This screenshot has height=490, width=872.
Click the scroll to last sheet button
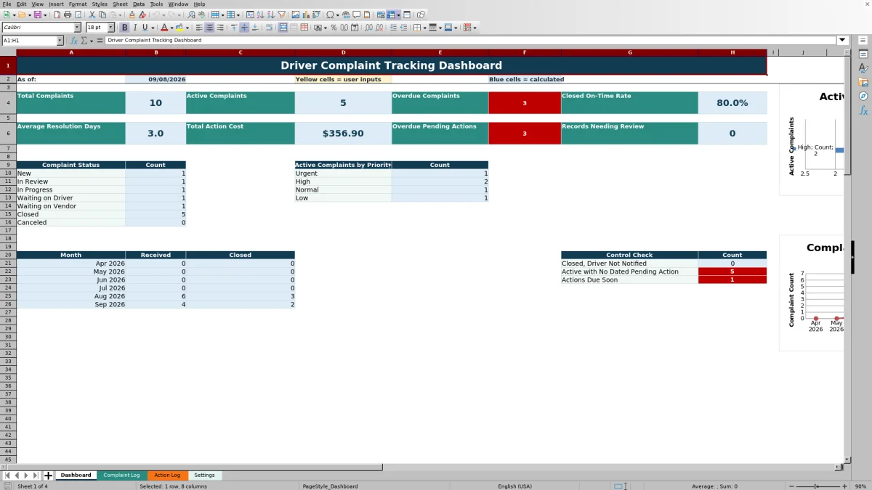(35, 475)
